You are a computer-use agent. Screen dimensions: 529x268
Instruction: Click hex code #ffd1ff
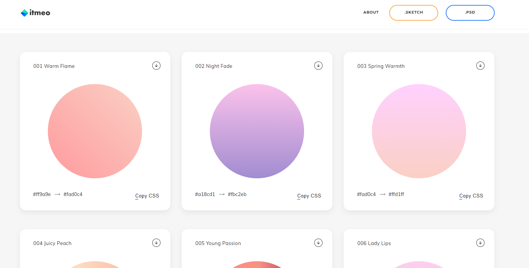tap(396, 194)
